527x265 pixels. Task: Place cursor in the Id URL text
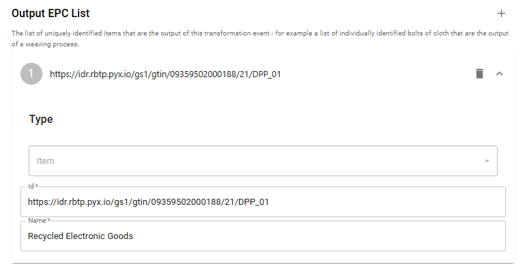pyautogui.click(x=148, y=201)
